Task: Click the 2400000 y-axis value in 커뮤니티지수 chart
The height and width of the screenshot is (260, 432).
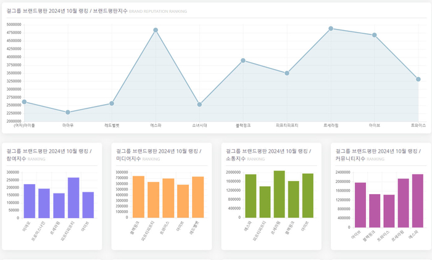Action: pyautogui.click(x=343, y=173)
